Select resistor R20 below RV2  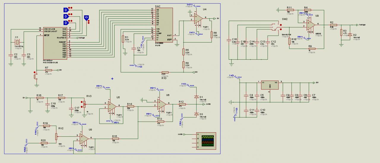tap(44, 143)
